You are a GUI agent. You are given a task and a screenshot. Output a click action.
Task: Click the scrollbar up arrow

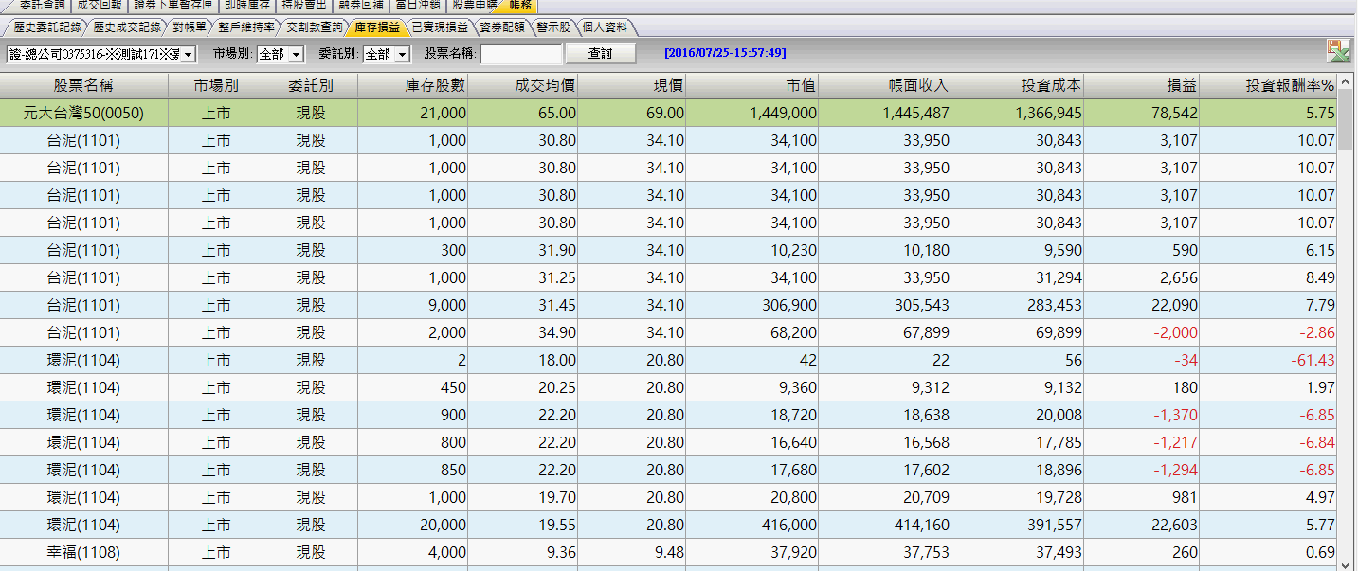coord(1347,82)
